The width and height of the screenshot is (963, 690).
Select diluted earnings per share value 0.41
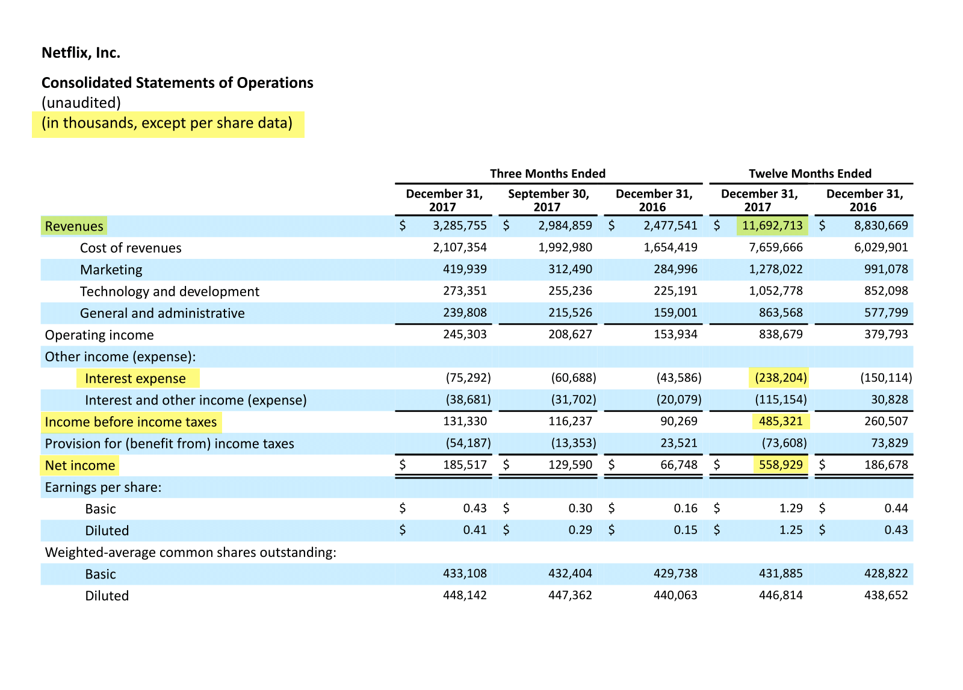tap(475, 530)
